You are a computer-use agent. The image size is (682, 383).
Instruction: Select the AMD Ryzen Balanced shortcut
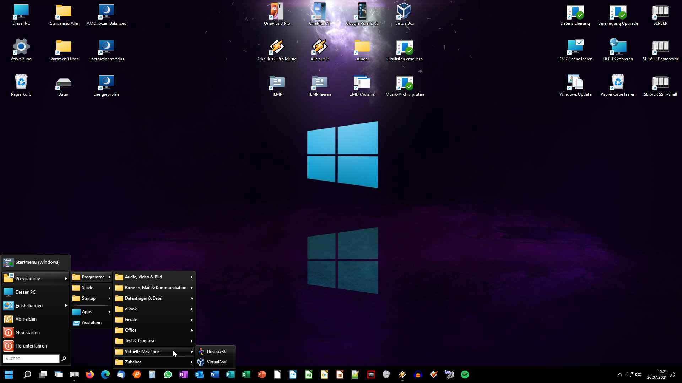pos(107,15)
